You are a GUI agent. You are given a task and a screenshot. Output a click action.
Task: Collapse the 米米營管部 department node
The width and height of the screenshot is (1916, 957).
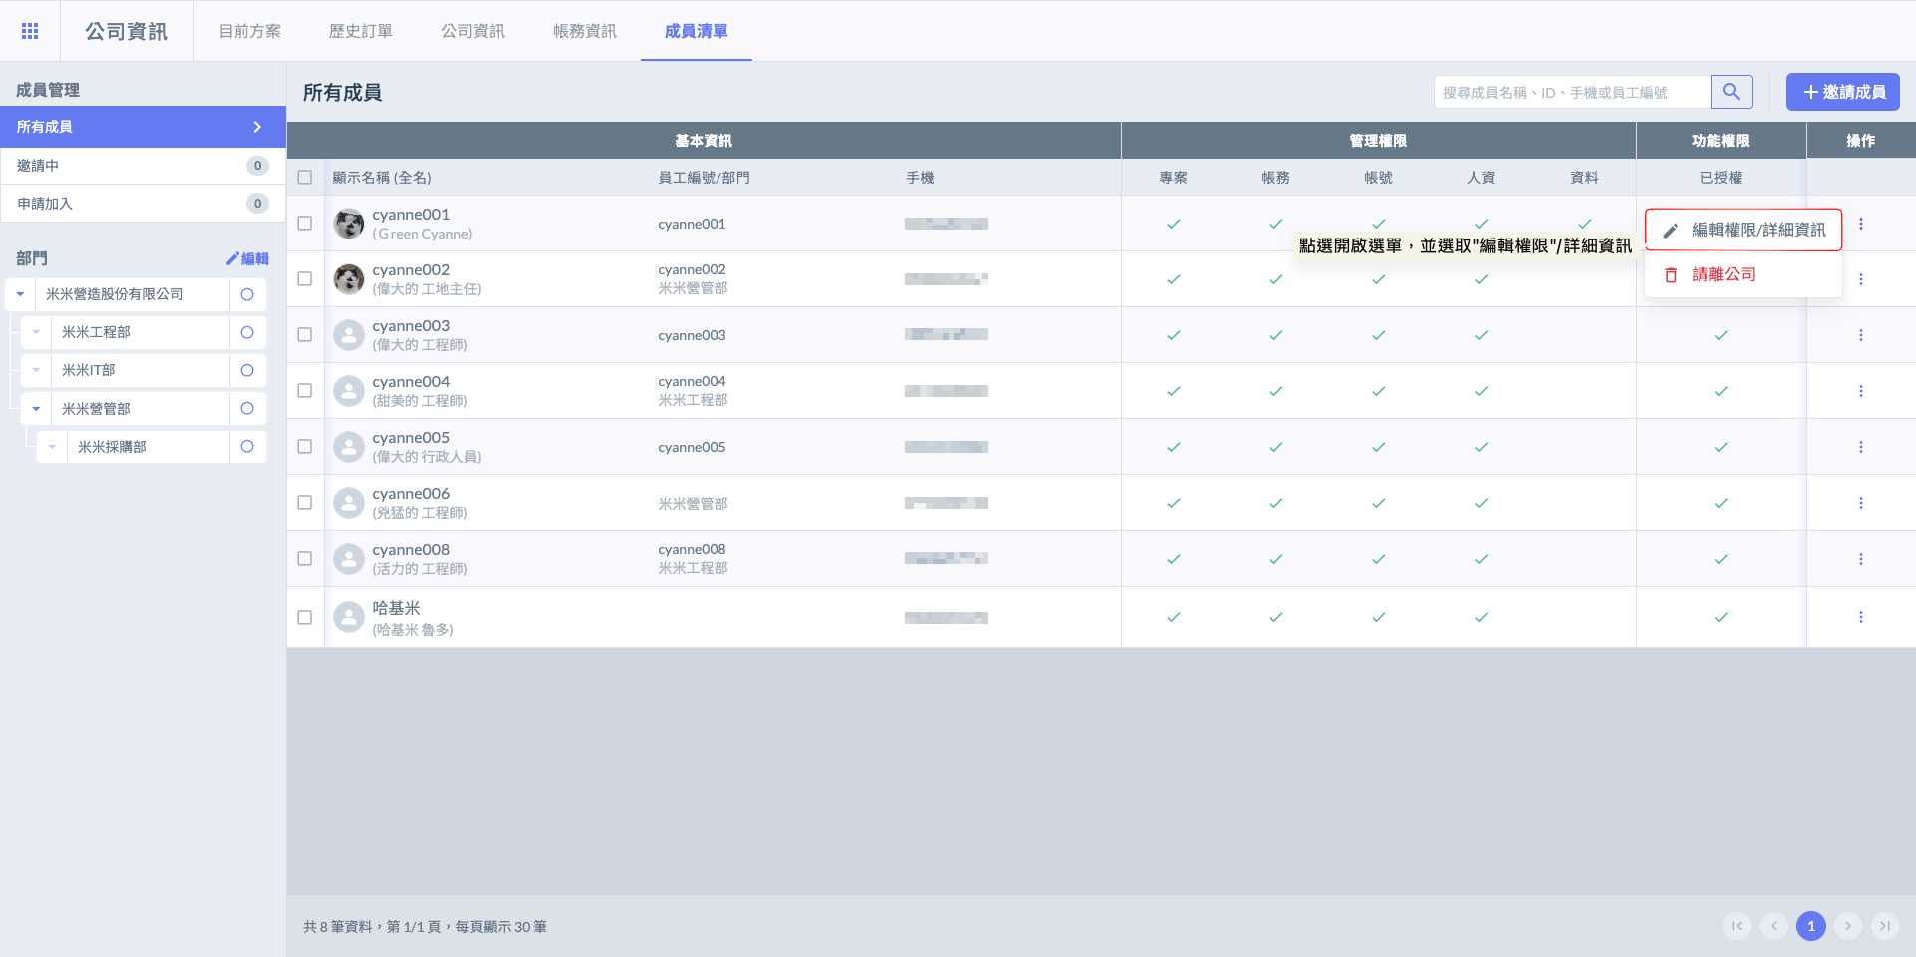pos(36,409)
